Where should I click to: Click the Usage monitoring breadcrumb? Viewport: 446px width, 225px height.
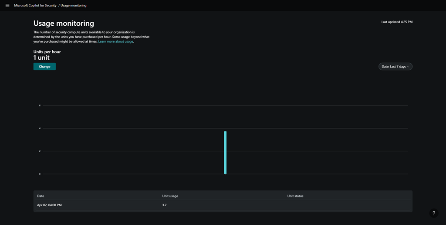click(x=73, y=5)
